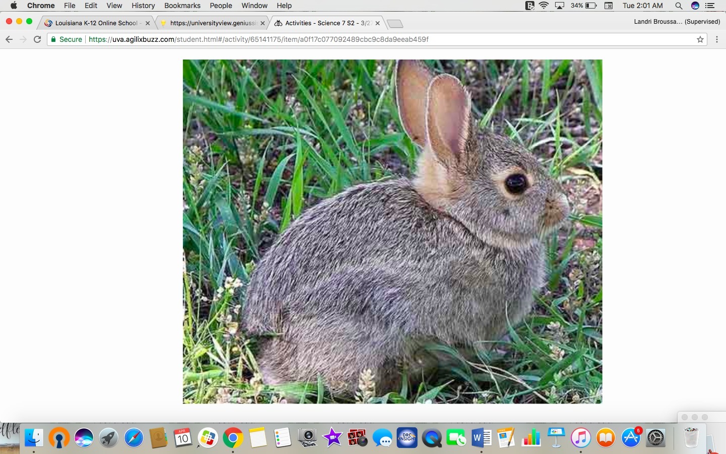
Task: Open iBooks from the Dock
Action: coord(606,438)
